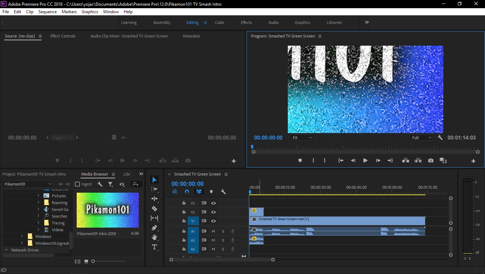Image resolution: width=485 pixels, height=274 pixels.
Task: Select the Pen tool
Action: tap(154, 228)
